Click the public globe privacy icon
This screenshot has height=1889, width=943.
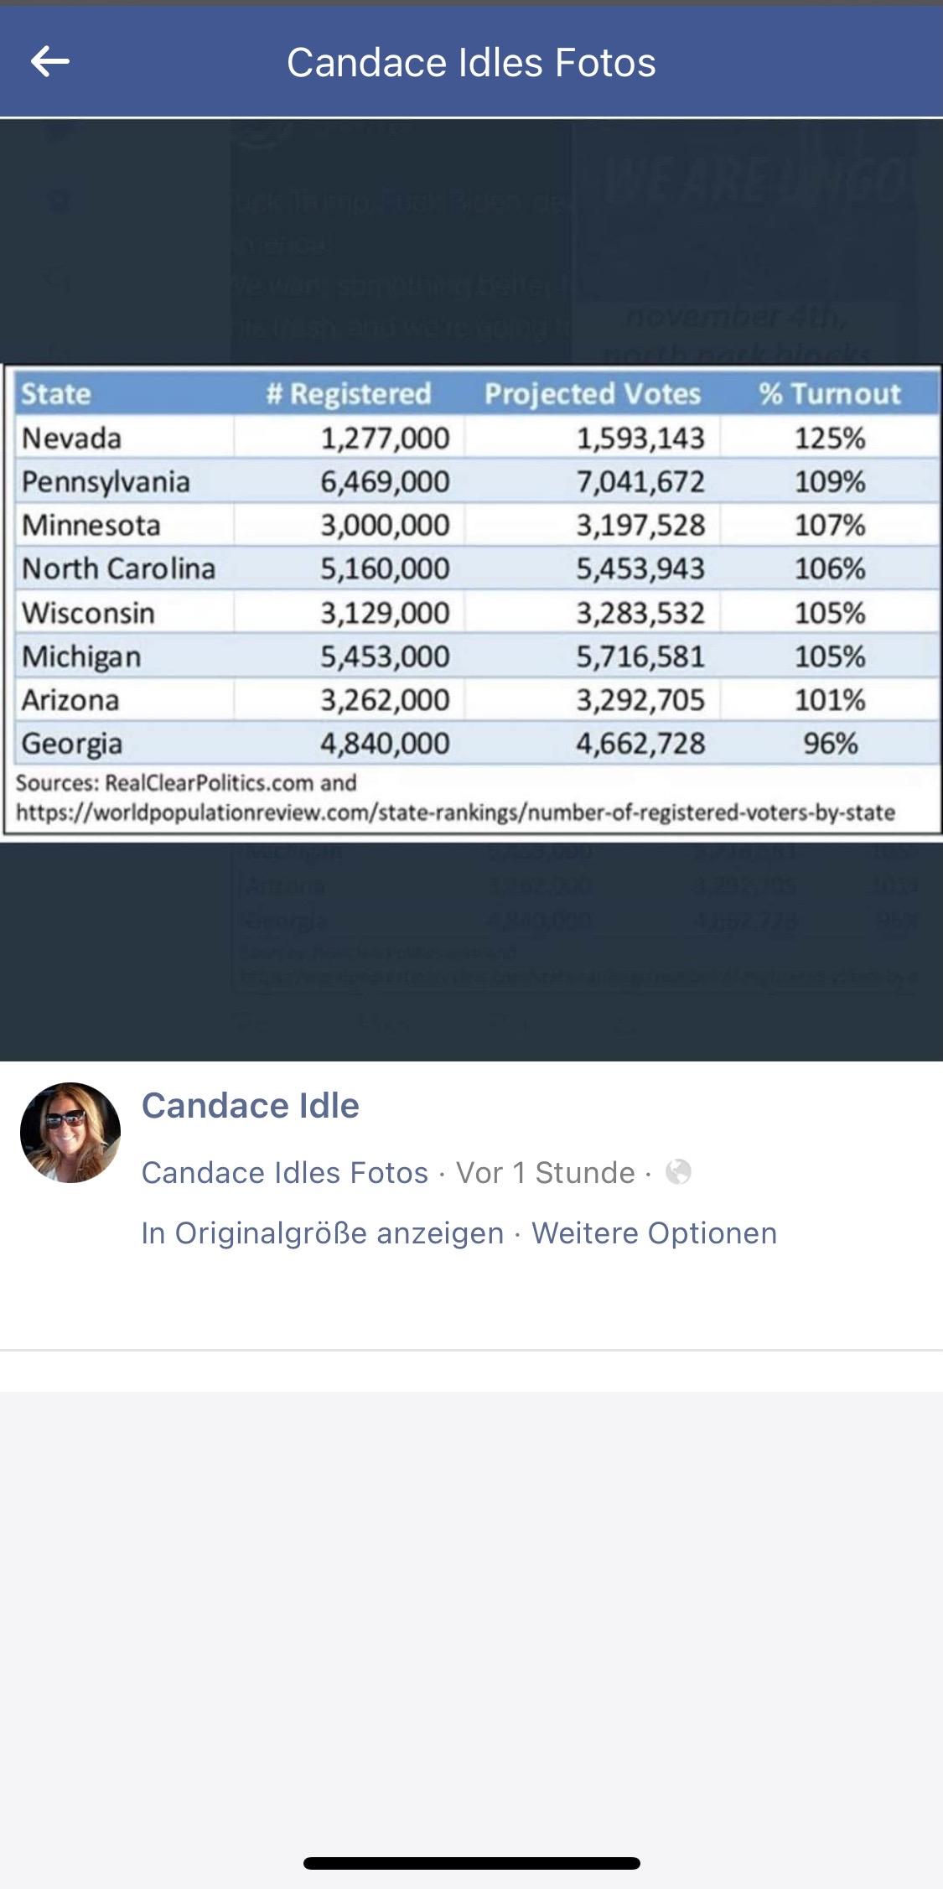(x=678, y=1172)
